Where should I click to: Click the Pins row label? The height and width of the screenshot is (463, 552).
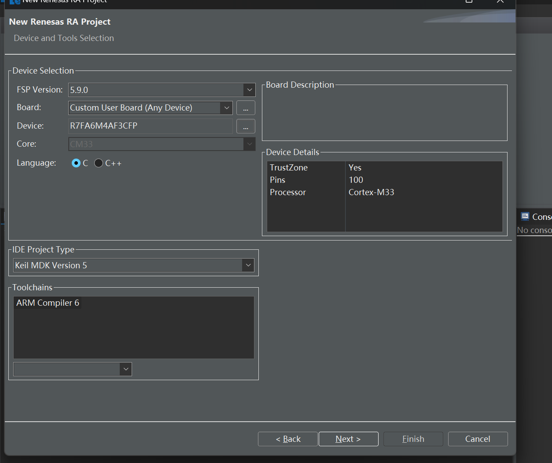tap(277, 180)
